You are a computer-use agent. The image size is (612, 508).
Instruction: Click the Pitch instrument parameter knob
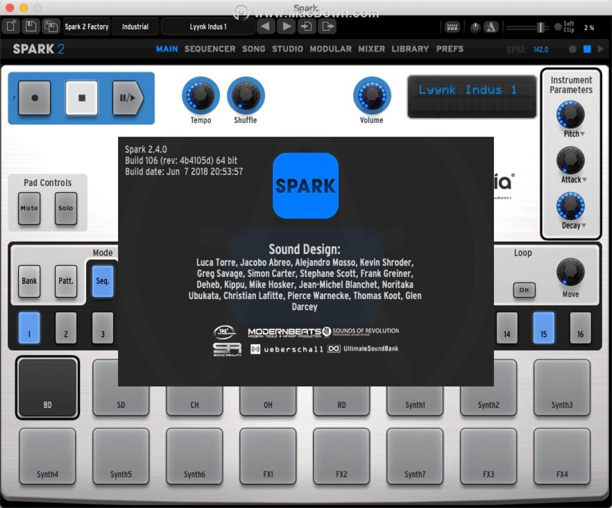(x=570, y=115)
